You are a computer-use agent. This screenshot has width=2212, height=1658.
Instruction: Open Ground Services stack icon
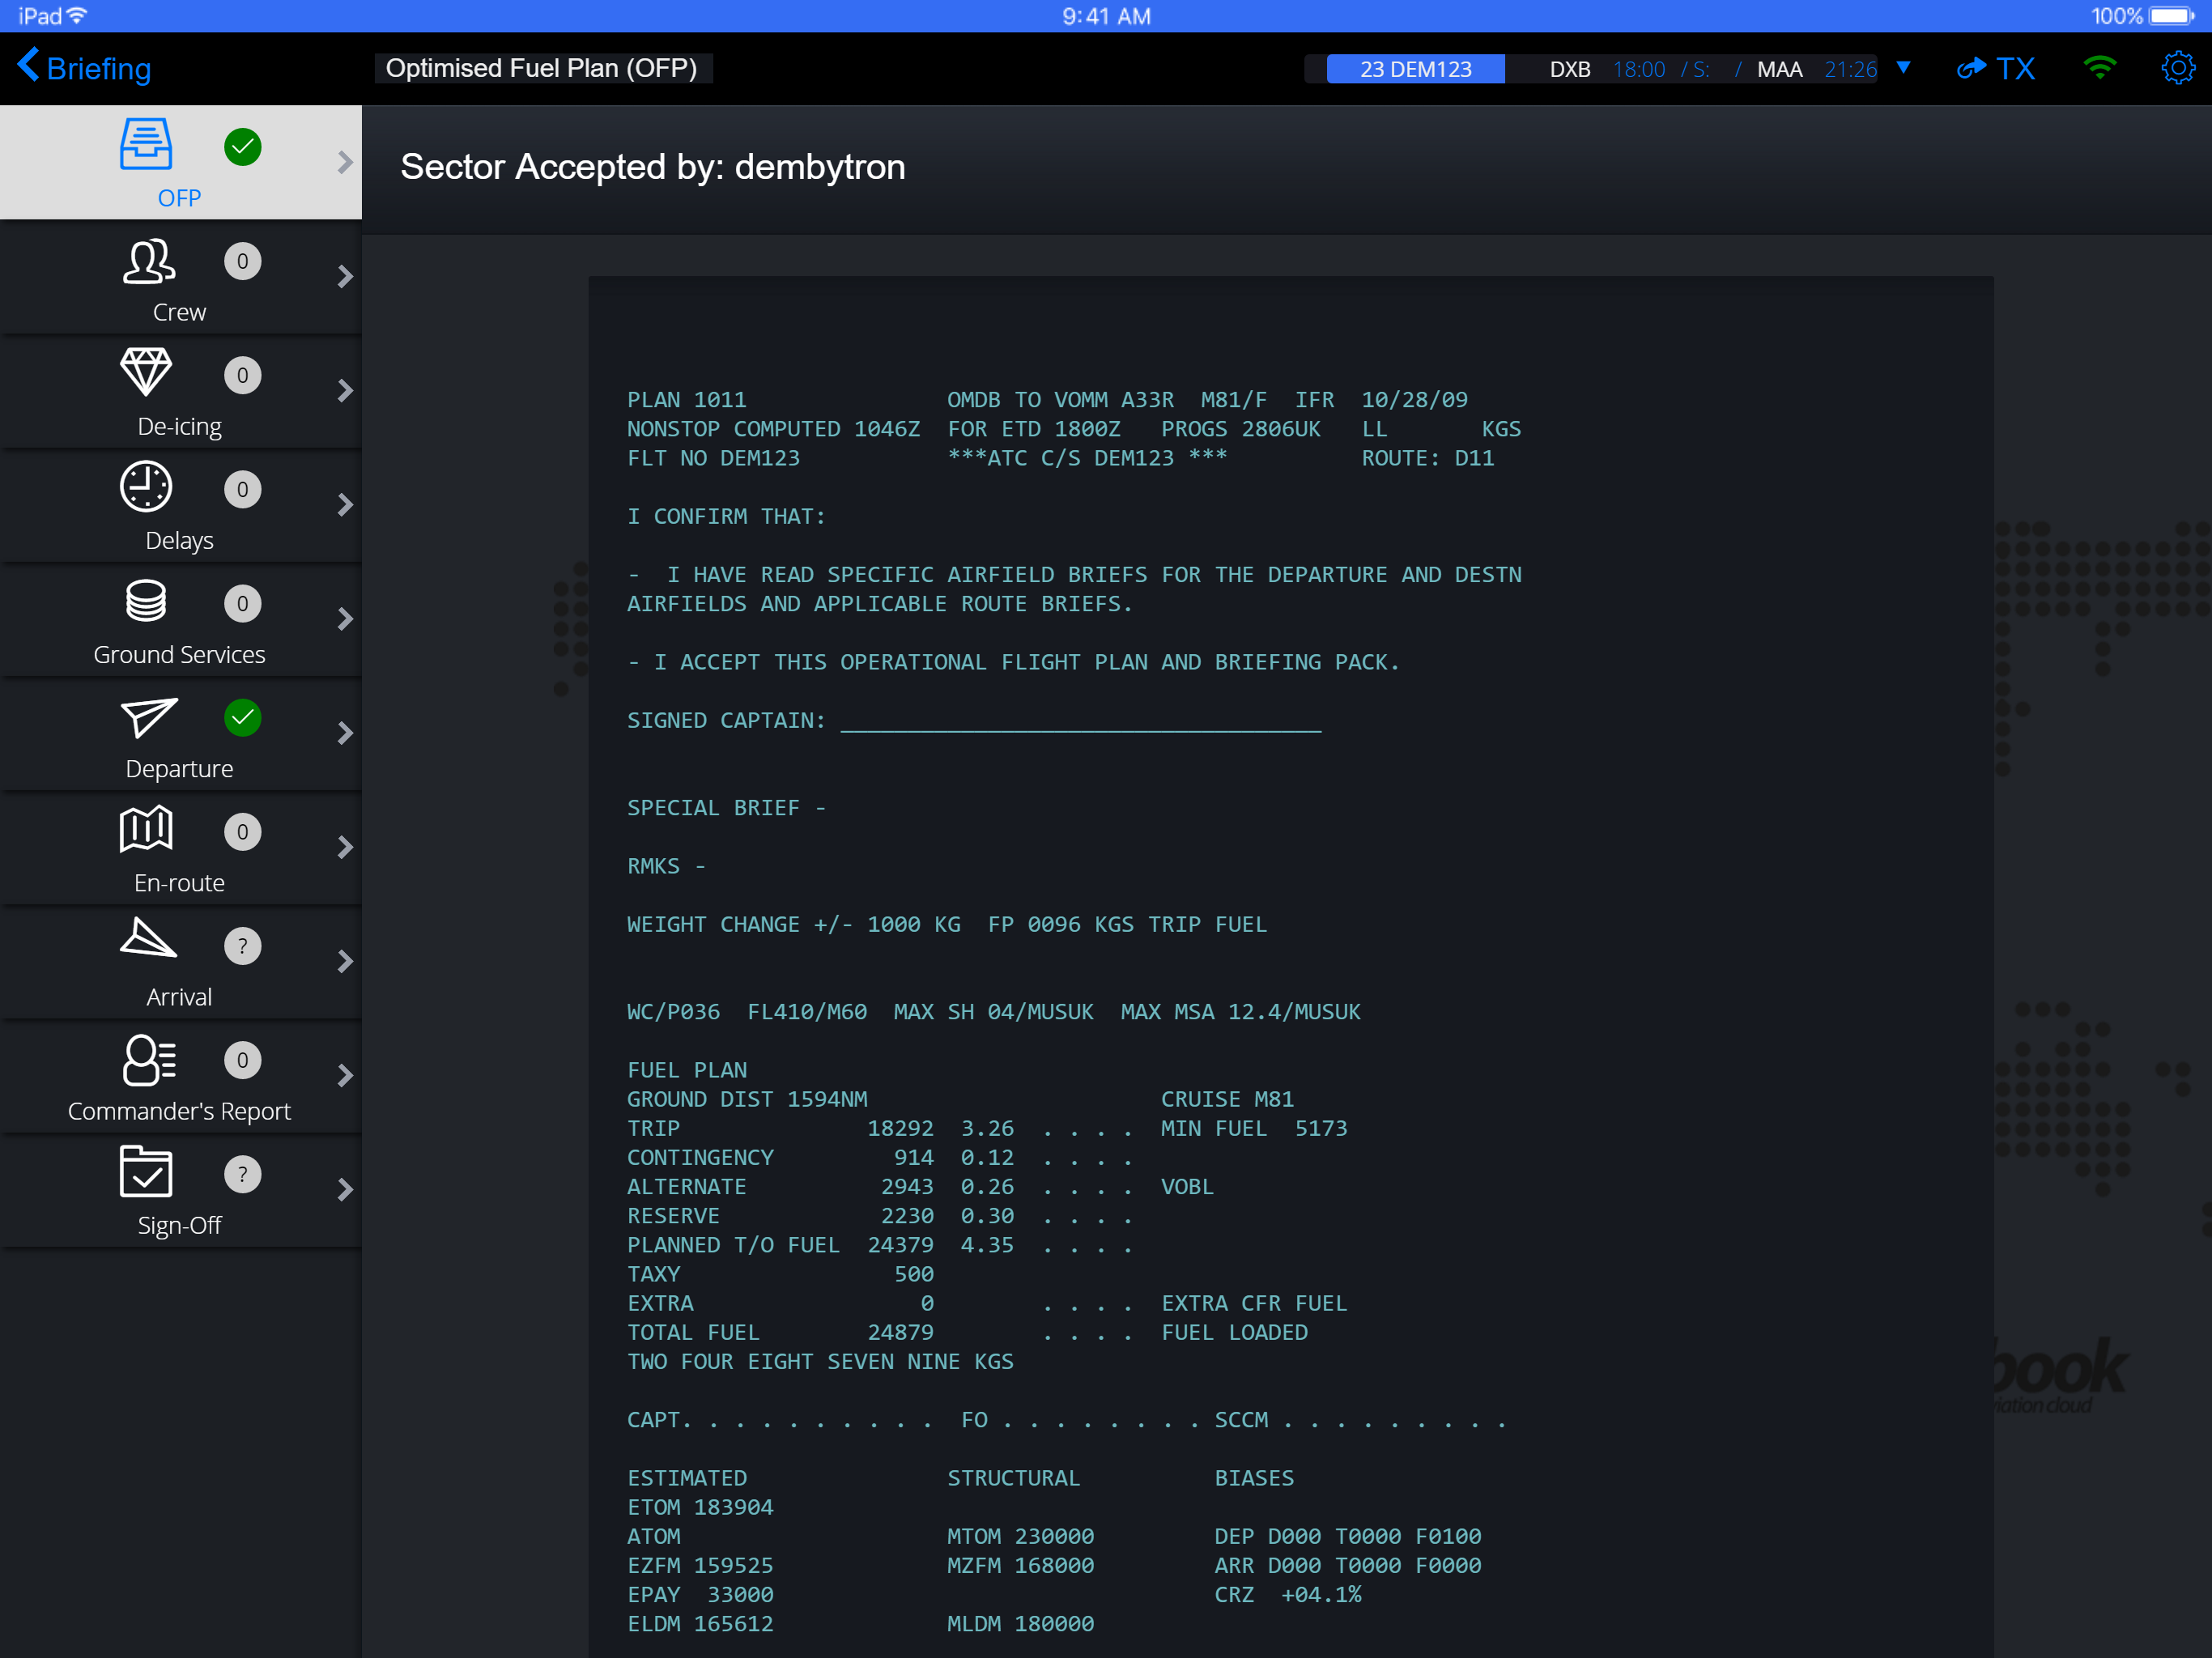tap(146, 601)
